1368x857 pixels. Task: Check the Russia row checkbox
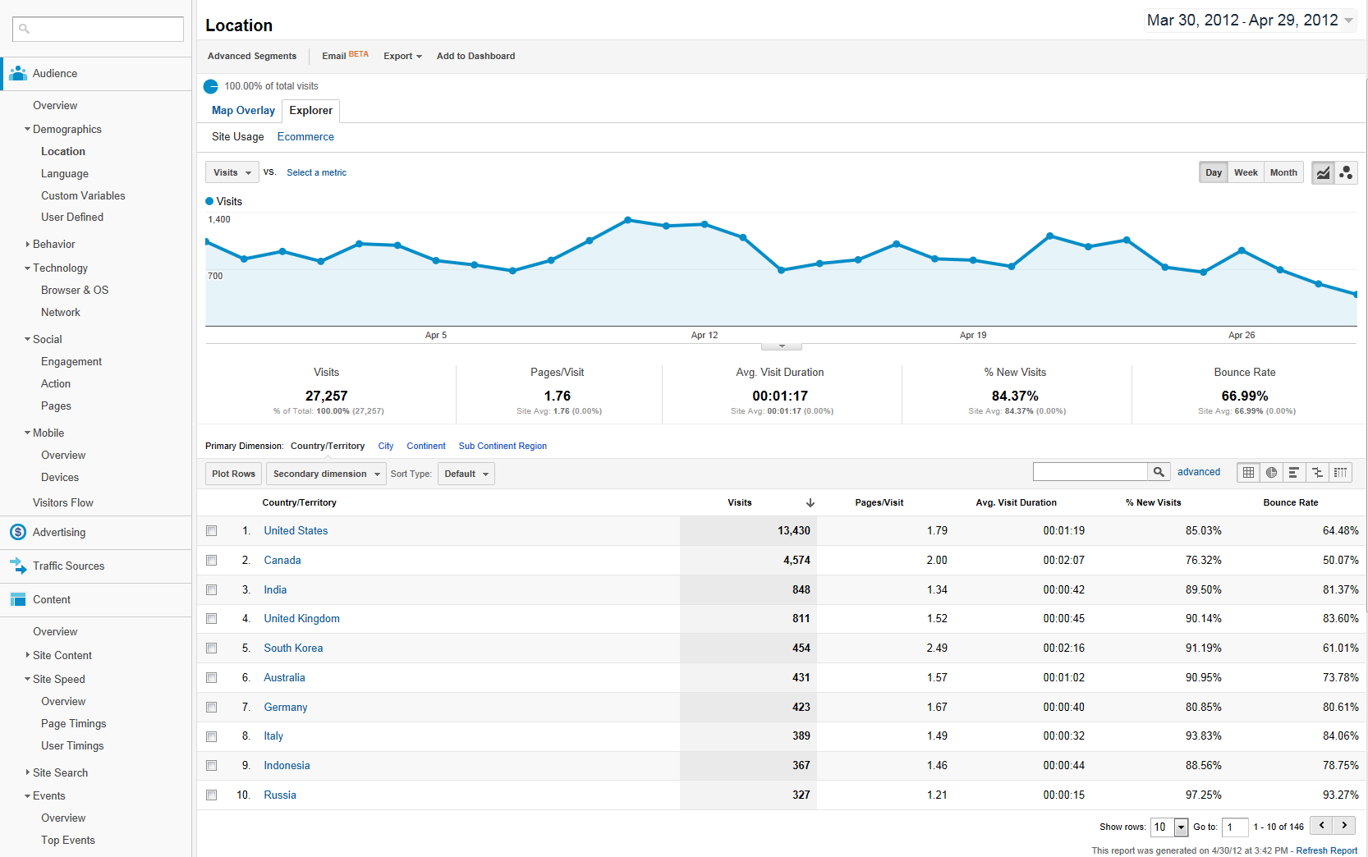click(212, 795)
